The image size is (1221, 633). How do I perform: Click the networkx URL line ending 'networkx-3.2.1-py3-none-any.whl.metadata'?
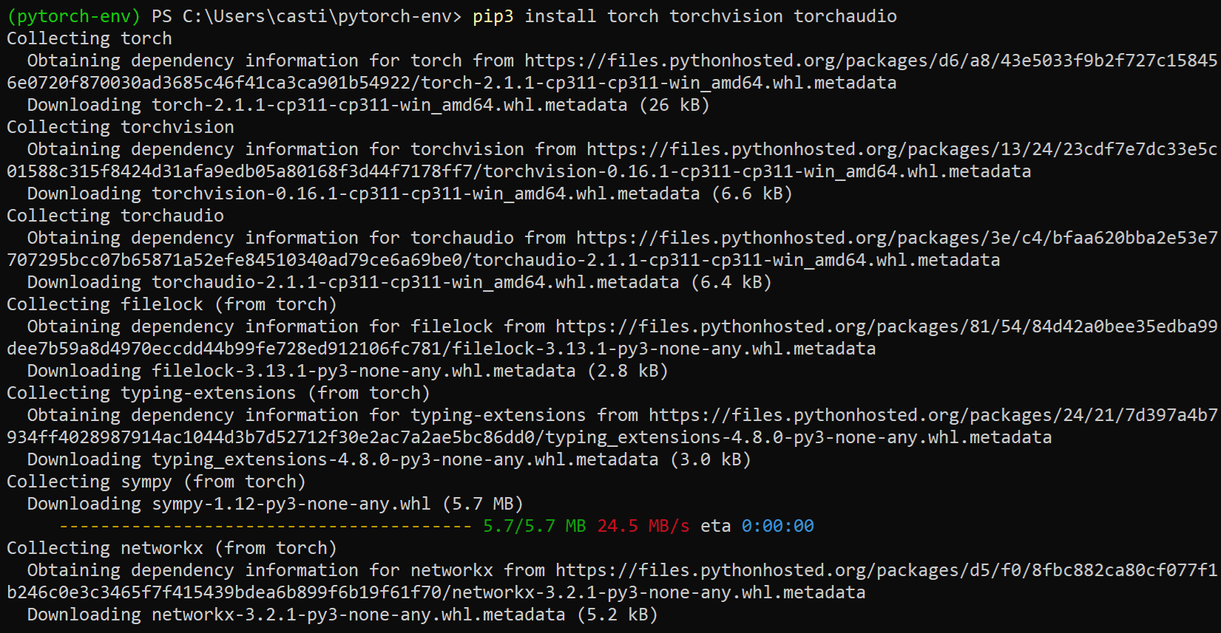coord(436,592)
